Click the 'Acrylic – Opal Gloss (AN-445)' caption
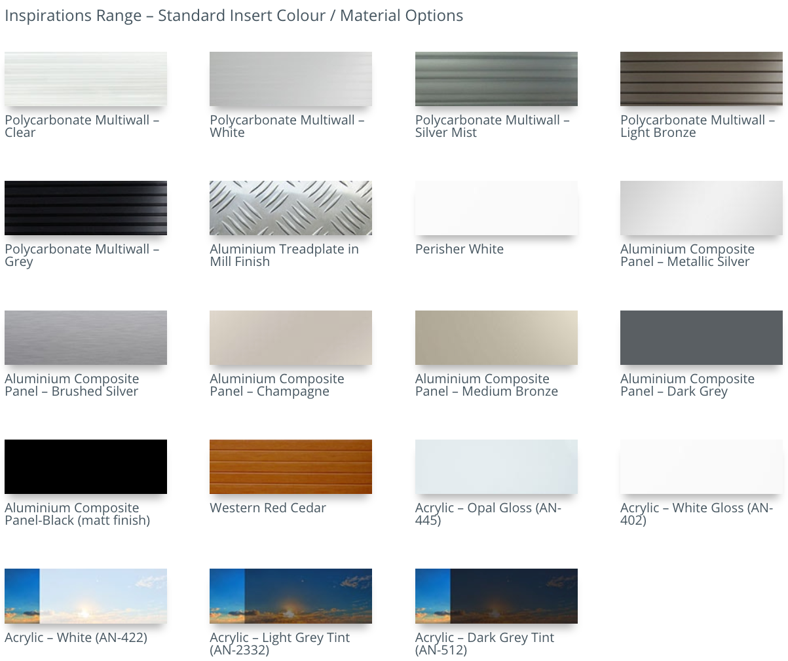Screen dimensions: 788x661 (488, 514)
